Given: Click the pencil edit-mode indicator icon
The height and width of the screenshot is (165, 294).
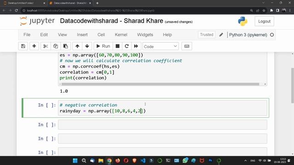Looking at the screenshot, I should click(x=221, y=35).
